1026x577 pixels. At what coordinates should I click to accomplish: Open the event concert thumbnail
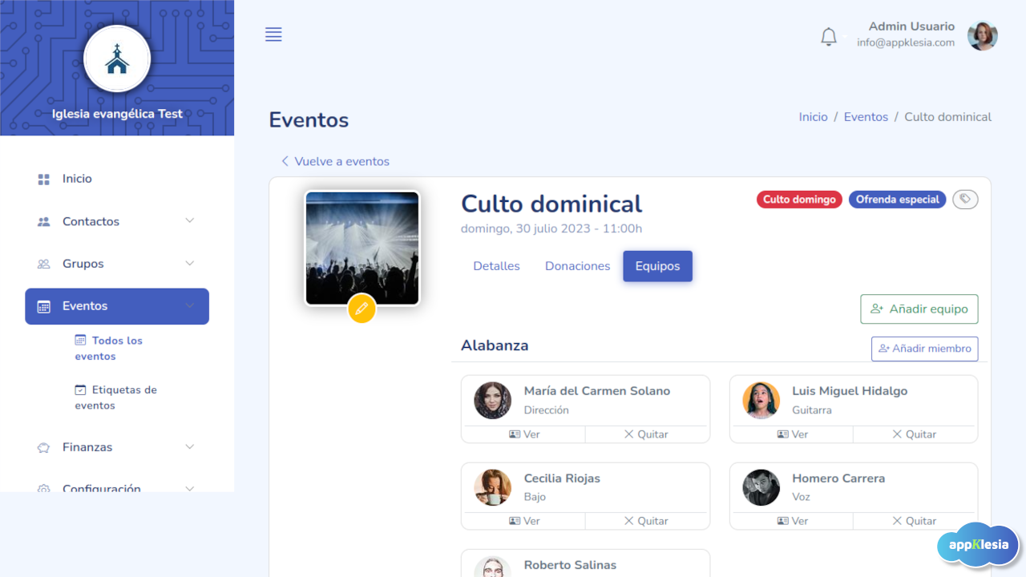point(362,248)
